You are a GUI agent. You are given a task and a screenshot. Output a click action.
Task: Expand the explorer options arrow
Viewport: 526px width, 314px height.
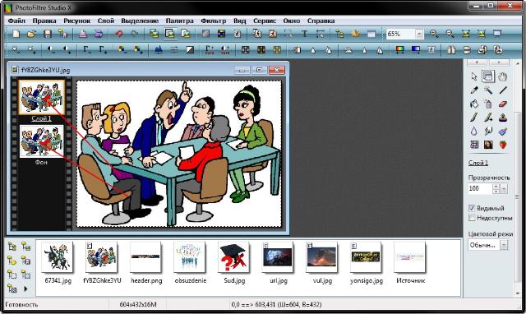pyautogui.click(x=25, y=289)
